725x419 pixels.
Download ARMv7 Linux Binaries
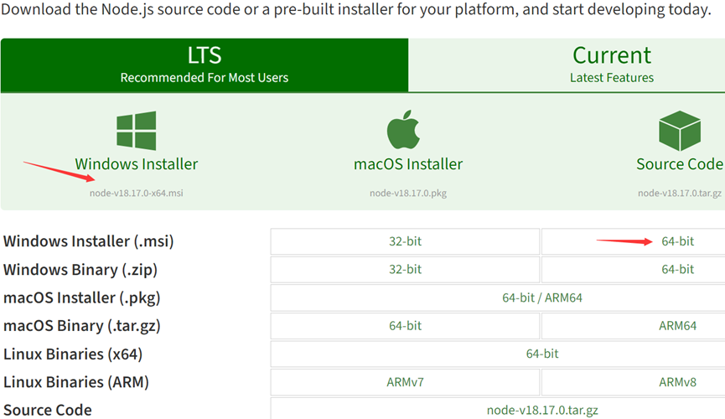click(x=405, y=382)
